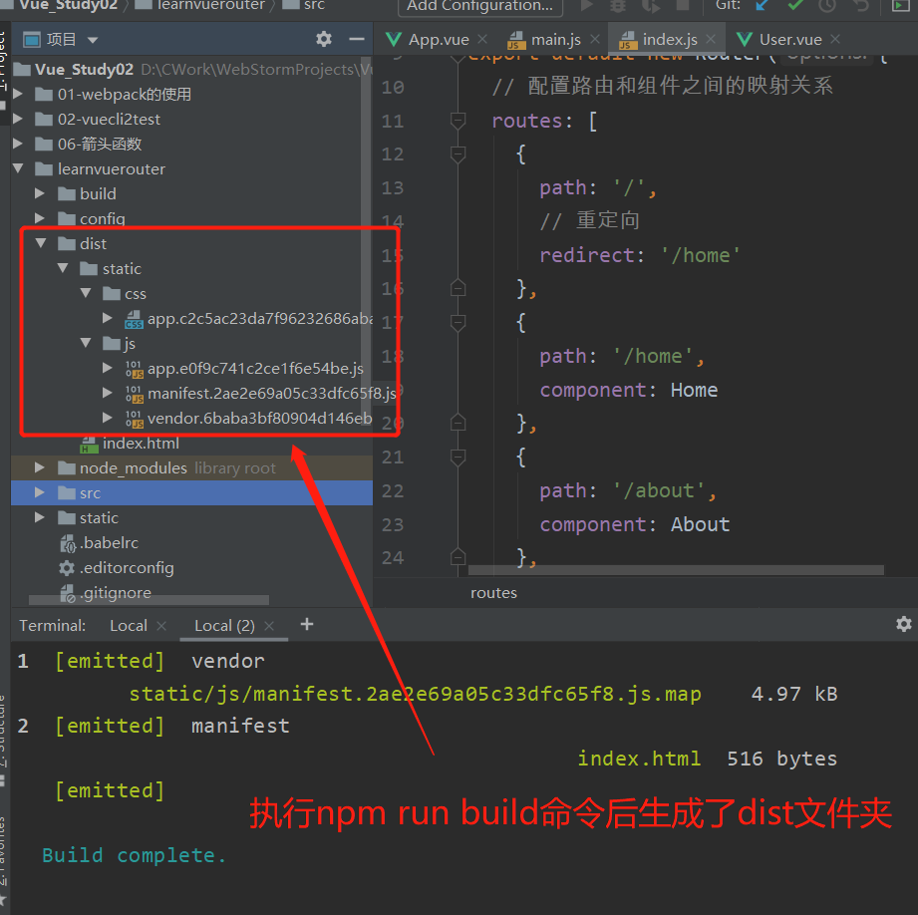Click the project tree horizontal scrollbar

point(149,600)
